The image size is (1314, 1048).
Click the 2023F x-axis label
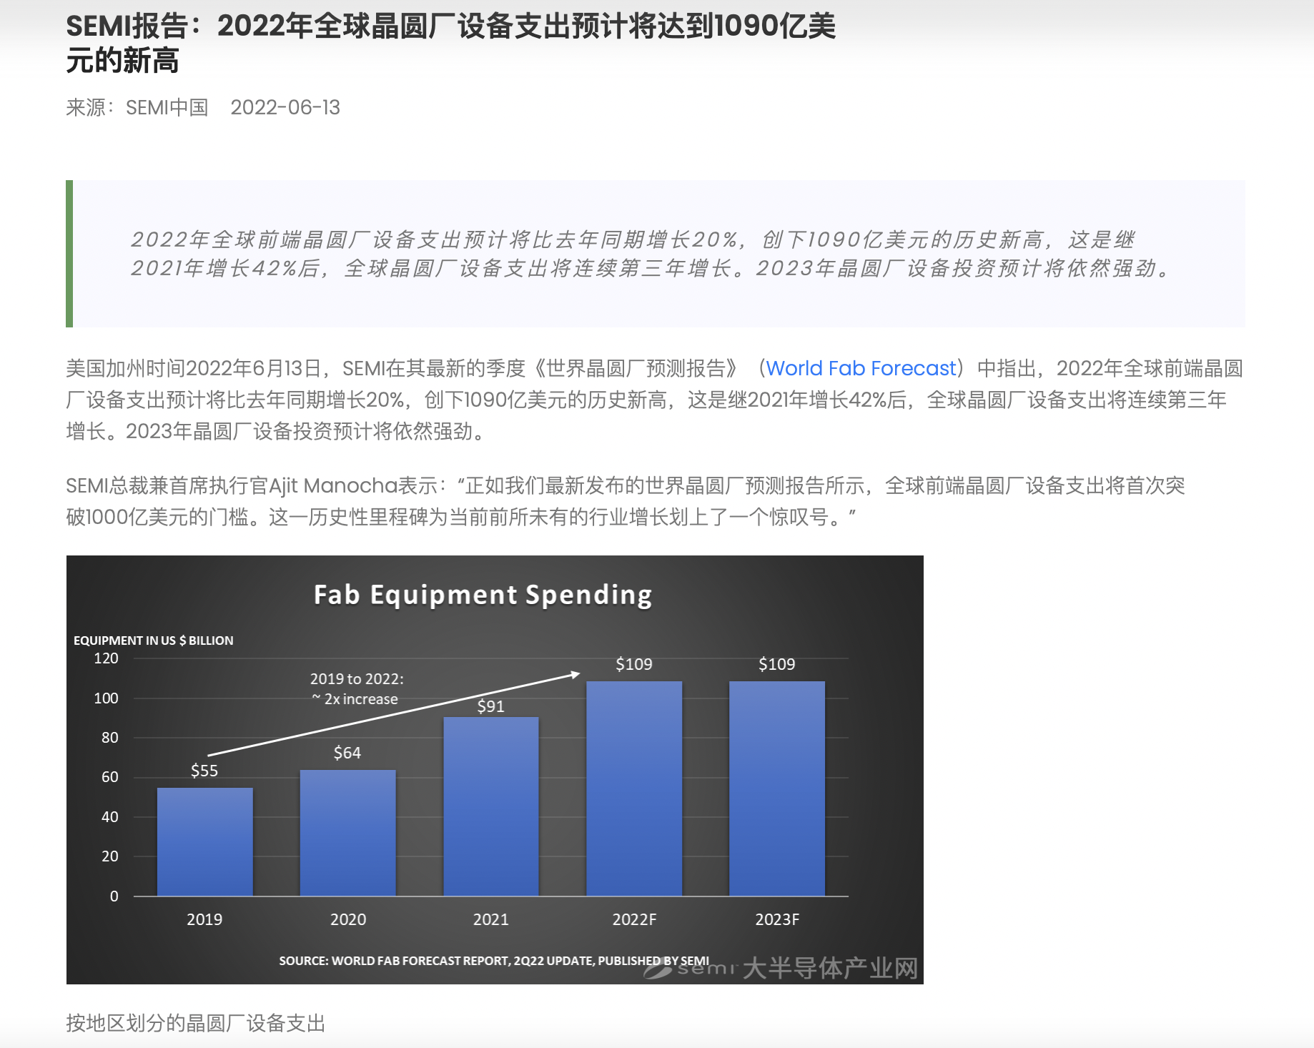click(x=777, y=919)
